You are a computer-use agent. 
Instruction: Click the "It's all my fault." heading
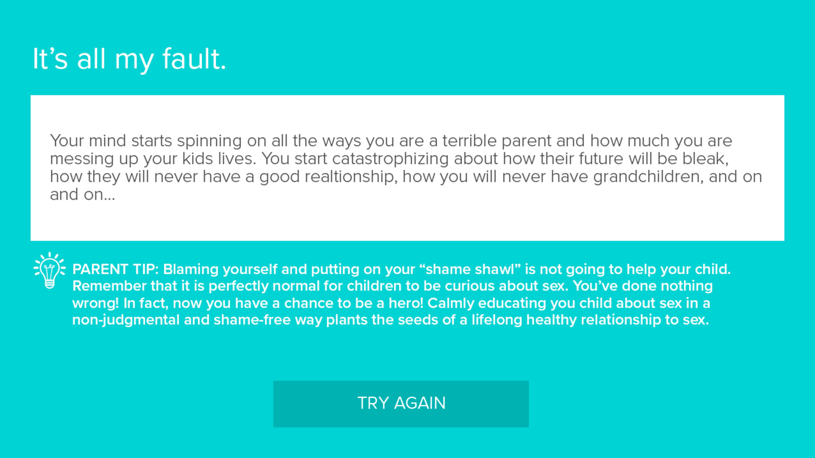(129, 59)
